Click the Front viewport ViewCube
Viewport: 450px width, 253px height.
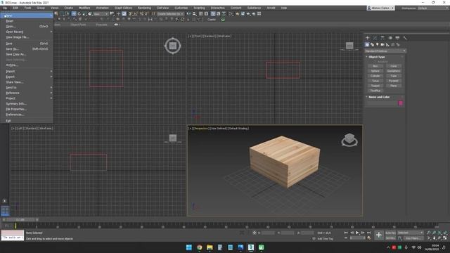[349, 46]
